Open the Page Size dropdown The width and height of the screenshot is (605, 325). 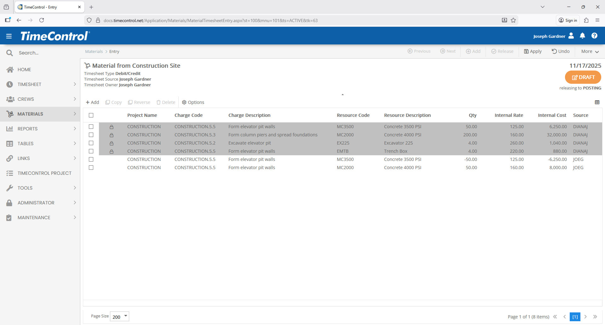[x=119, y=316]
